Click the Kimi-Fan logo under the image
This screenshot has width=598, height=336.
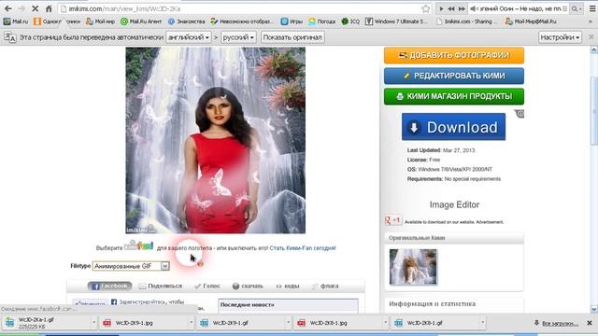click(x=139, y=246)
